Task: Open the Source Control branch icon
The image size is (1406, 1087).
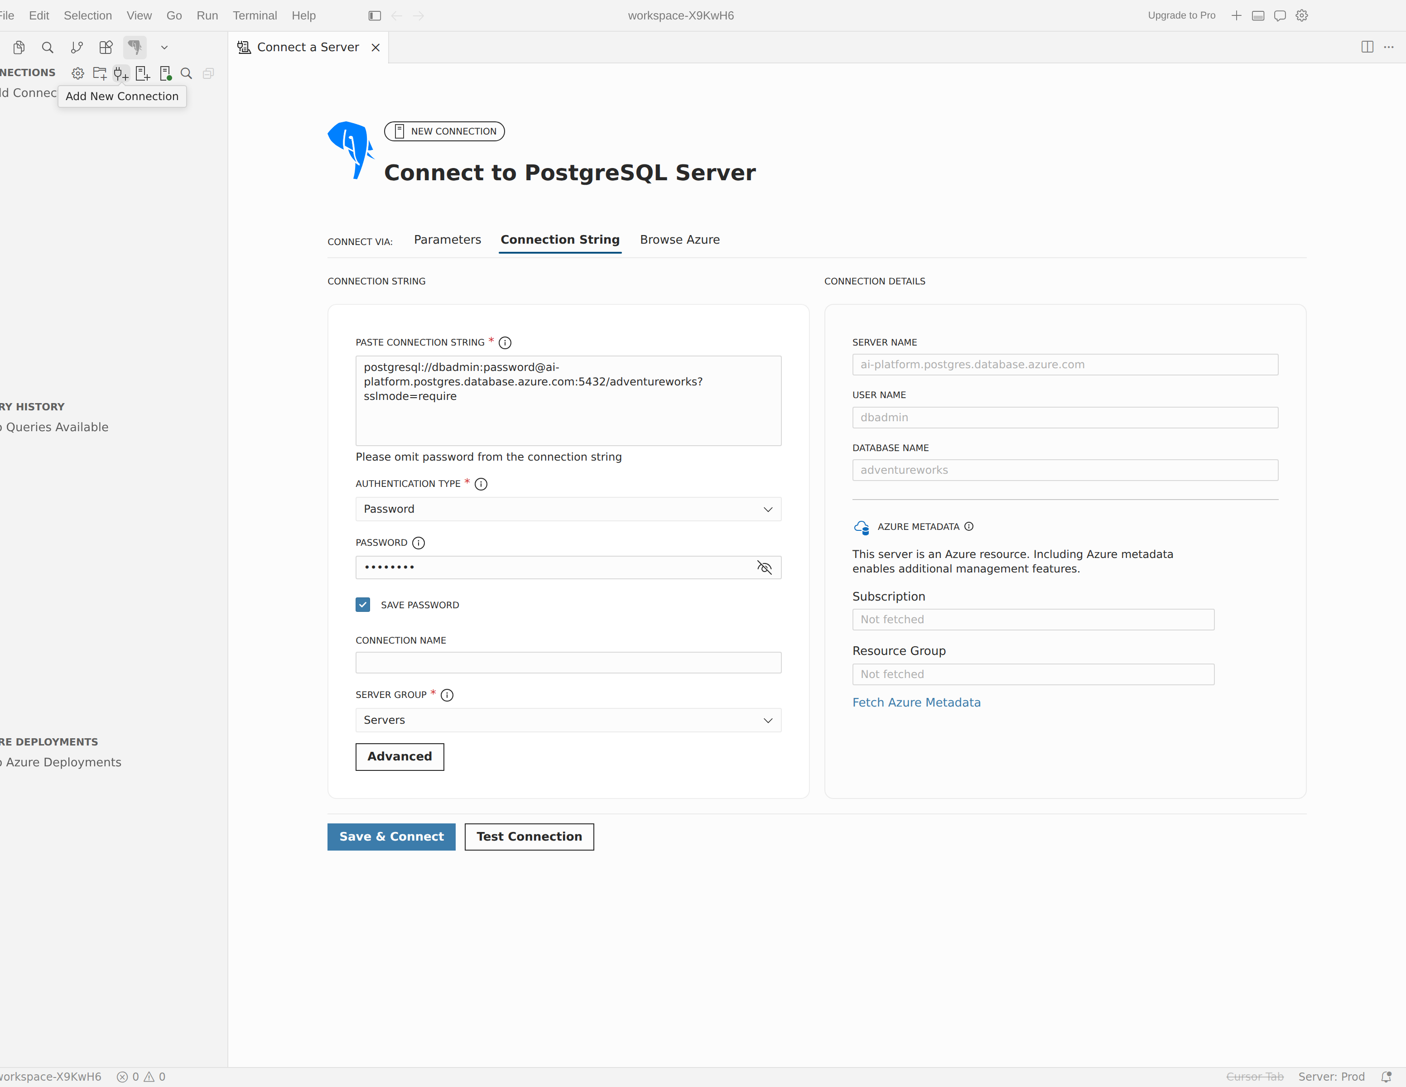Action: pos(77,47)
